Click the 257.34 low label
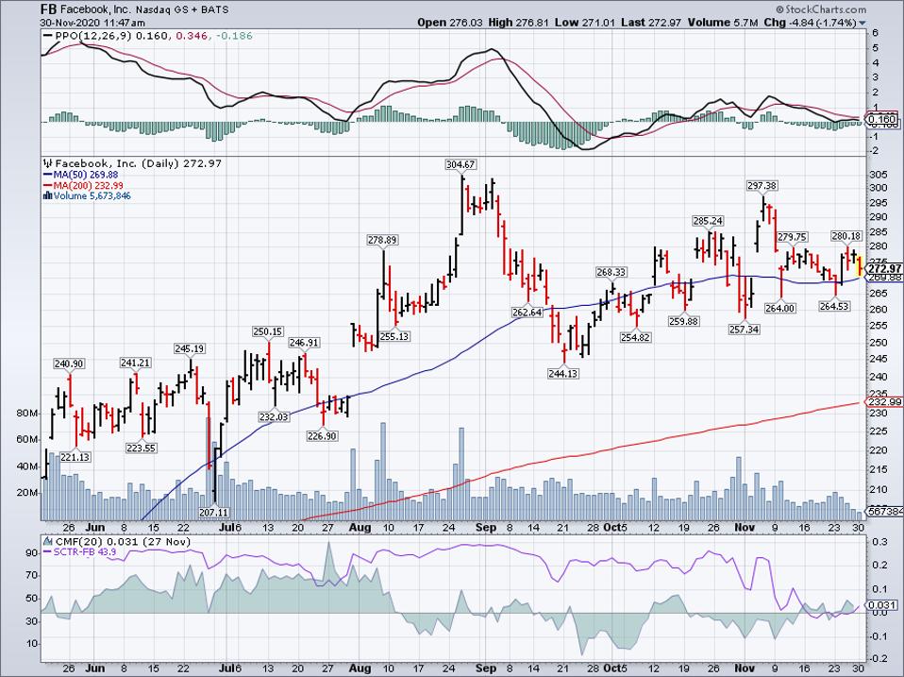 [x=744, y=330]
